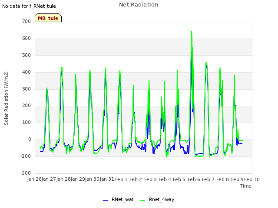Image resolution: width=278 pixels, height=208 pixels.
Task: Click the -200 y-axis tick label
Action: pyautogui.click(x=26, y=173)
